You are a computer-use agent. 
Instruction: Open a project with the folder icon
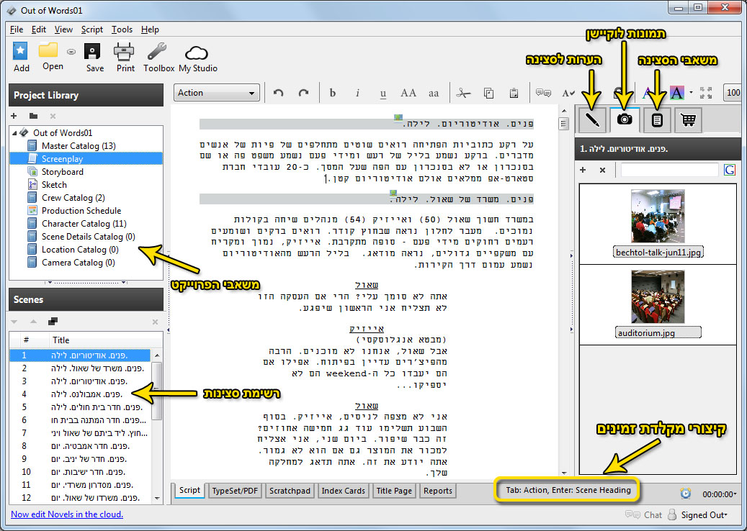coord(48,50)
